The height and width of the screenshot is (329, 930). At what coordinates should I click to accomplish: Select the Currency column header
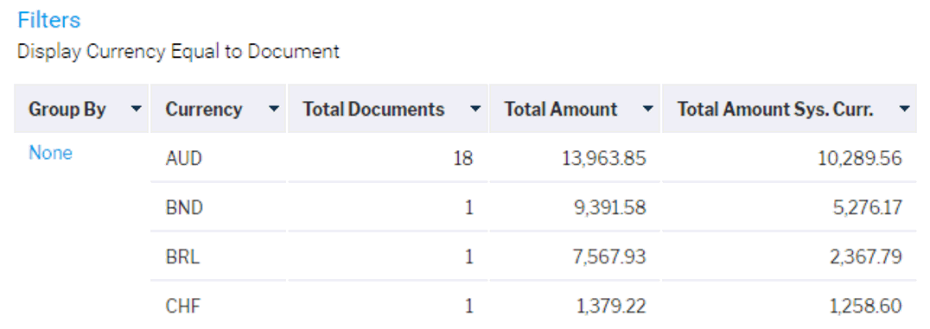[219, 109]
